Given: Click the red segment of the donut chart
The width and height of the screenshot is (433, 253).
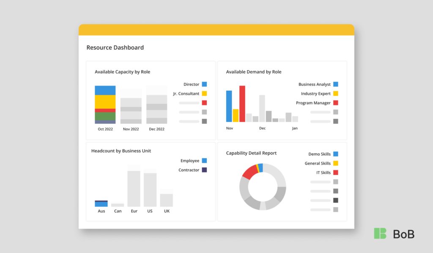Looking at the screenshot, I should click(249, 171).
